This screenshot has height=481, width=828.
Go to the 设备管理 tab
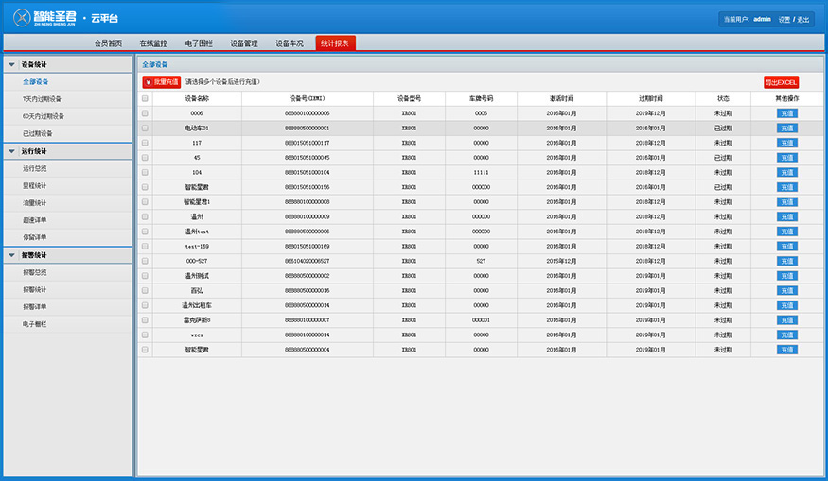pyautogui.click(x=244, y=43)
